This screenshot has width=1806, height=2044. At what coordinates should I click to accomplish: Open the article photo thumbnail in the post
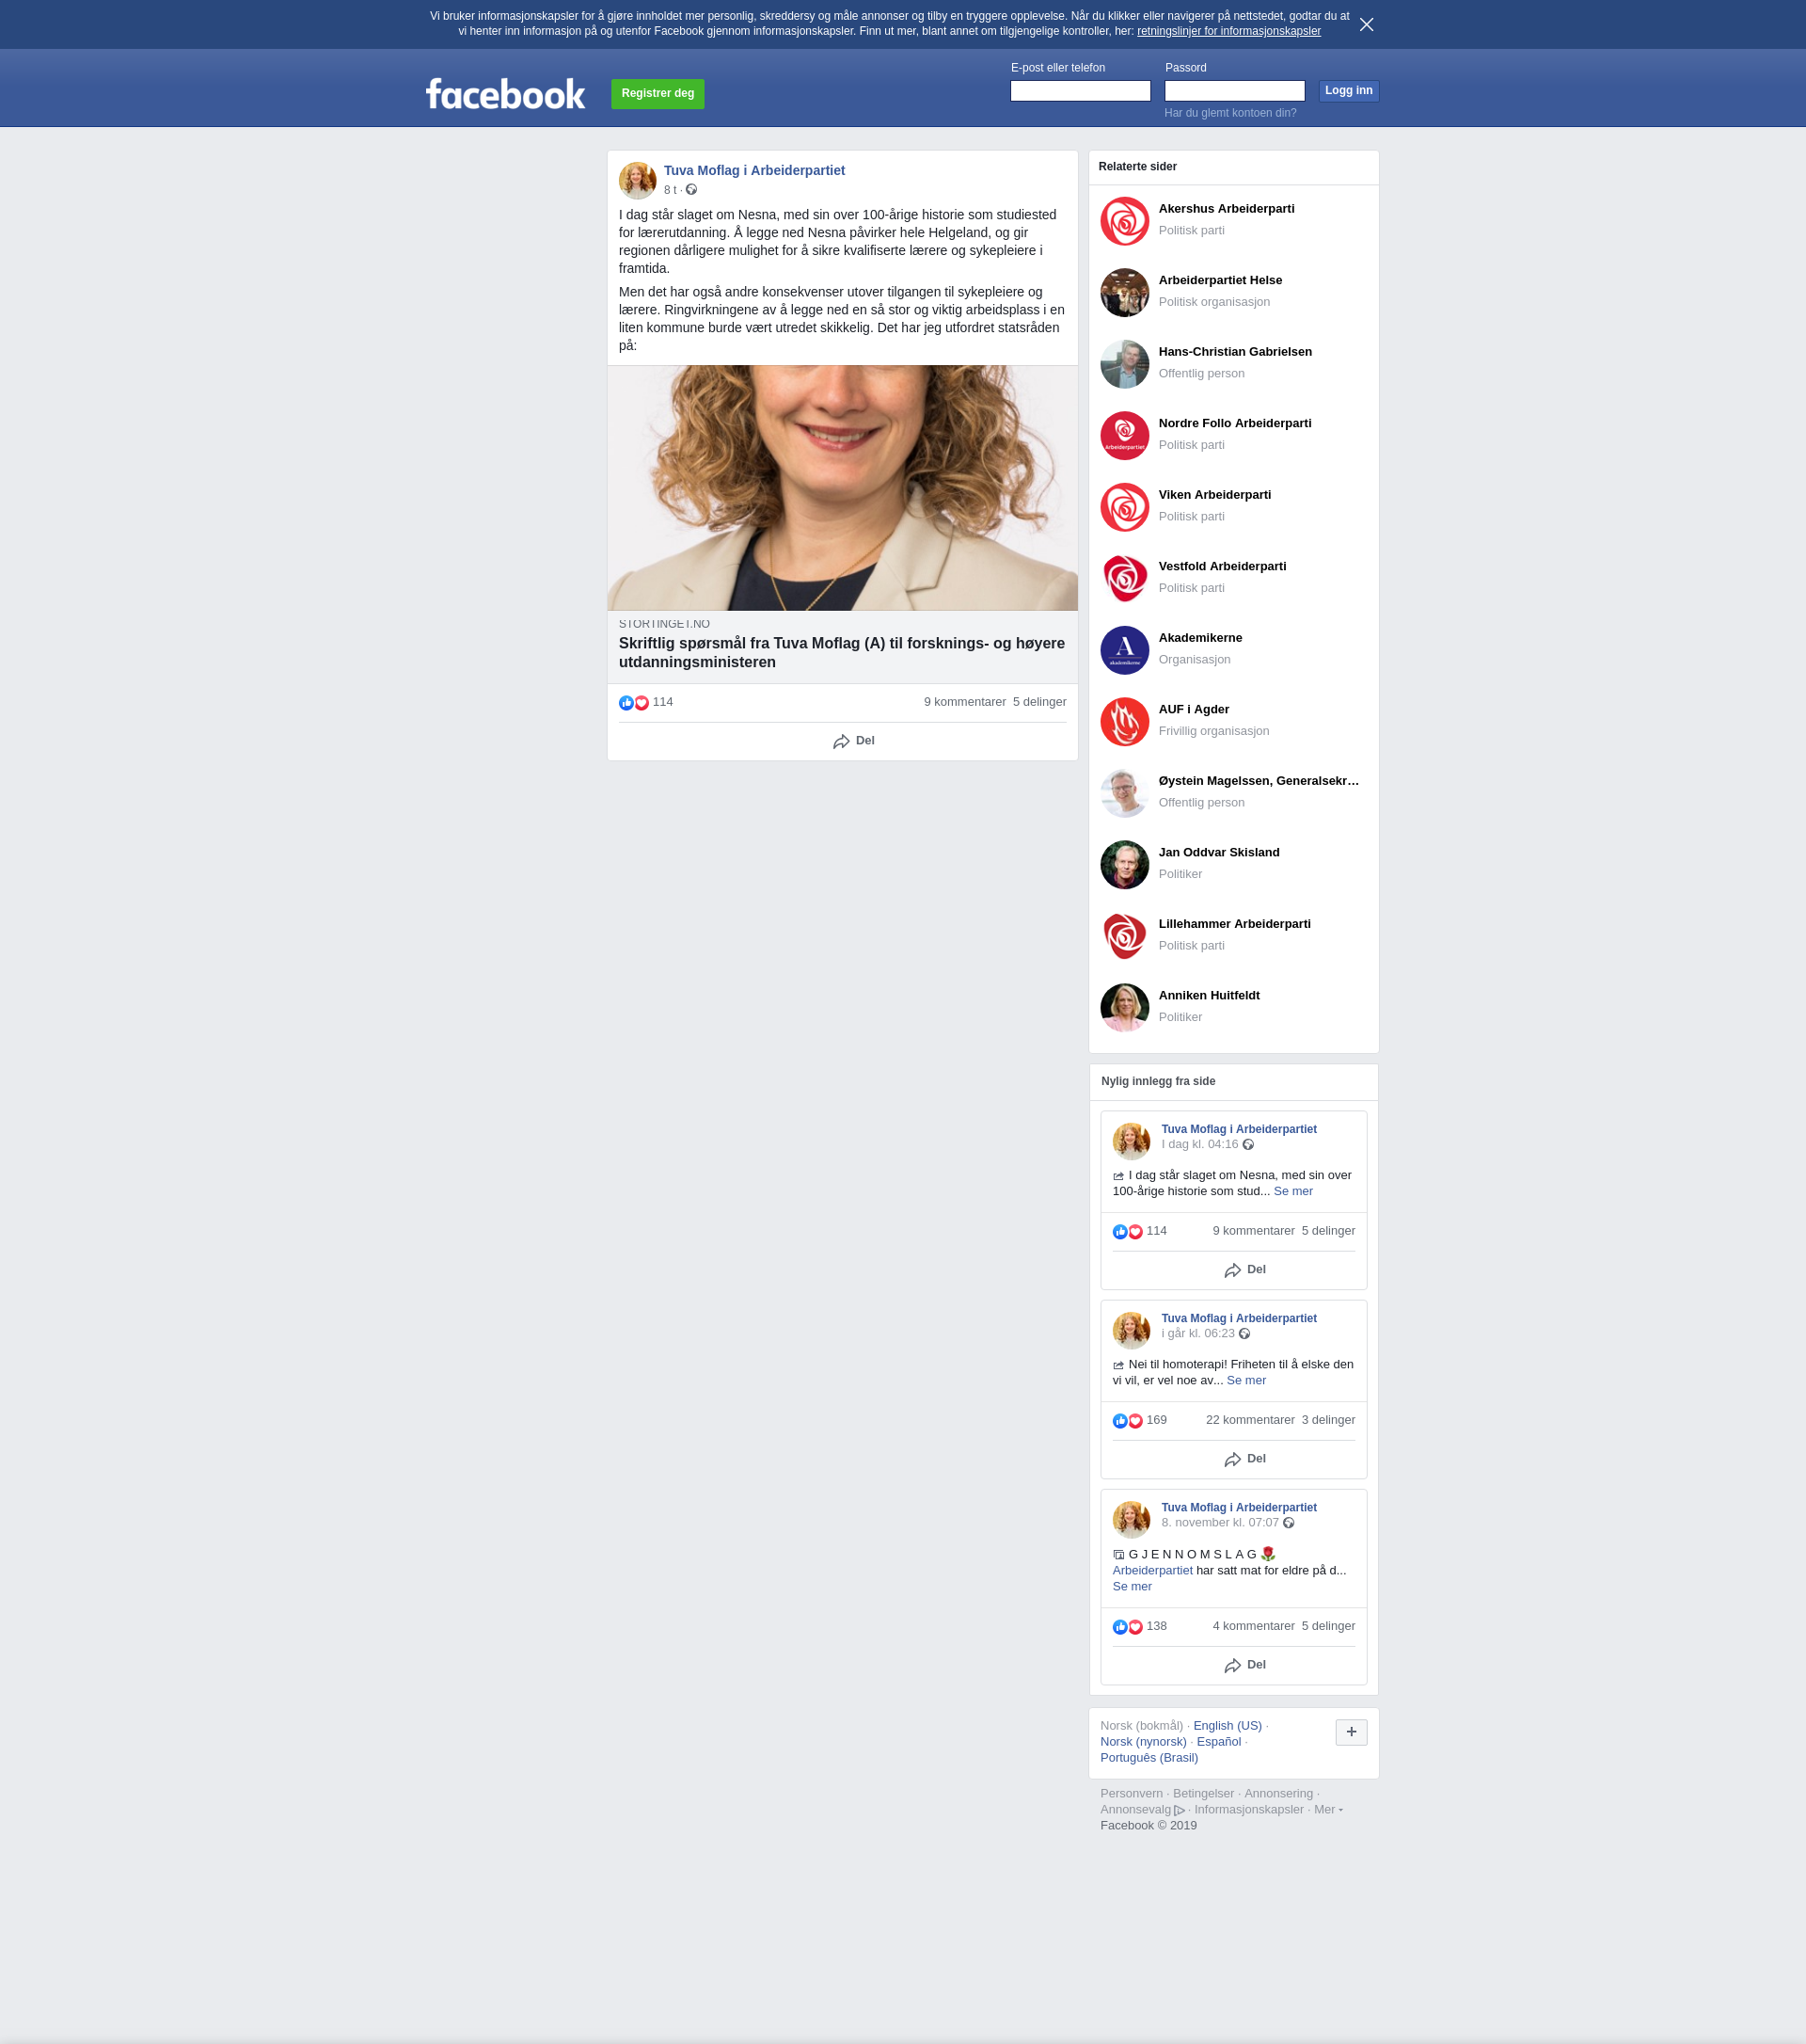[x=843, y=488]
